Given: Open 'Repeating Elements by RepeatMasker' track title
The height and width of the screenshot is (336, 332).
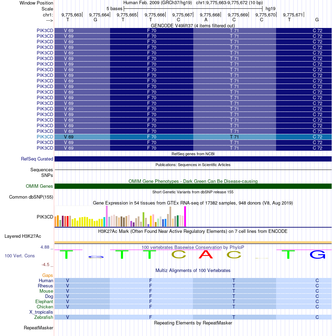Looking at the screenshot, I should click(193, 323).
